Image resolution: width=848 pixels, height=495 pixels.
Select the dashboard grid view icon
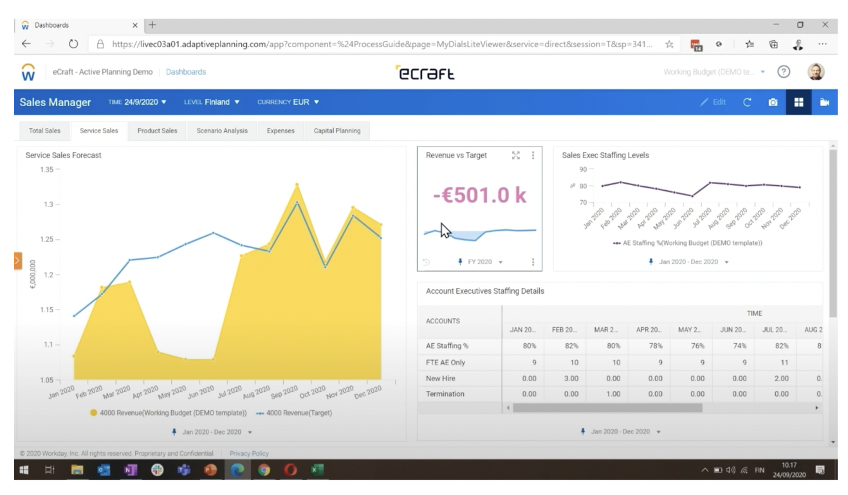coord(798,102)
